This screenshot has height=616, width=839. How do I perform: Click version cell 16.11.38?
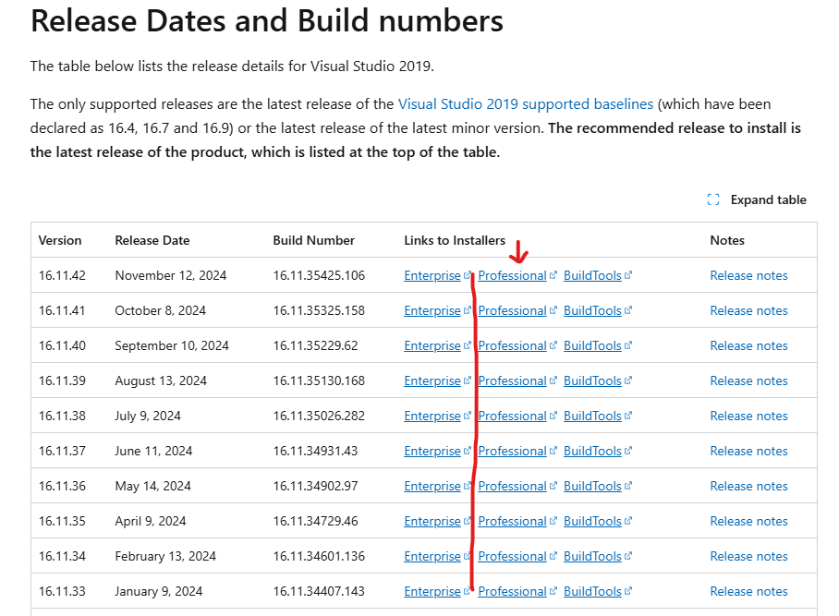click(x=62, y=416)
